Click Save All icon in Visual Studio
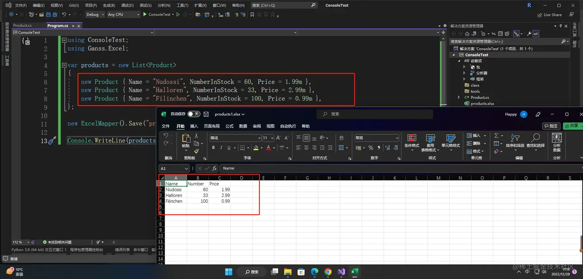 [55, 15]
